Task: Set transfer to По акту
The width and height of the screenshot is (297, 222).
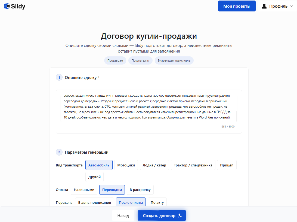Action: (x=157, y=202)
